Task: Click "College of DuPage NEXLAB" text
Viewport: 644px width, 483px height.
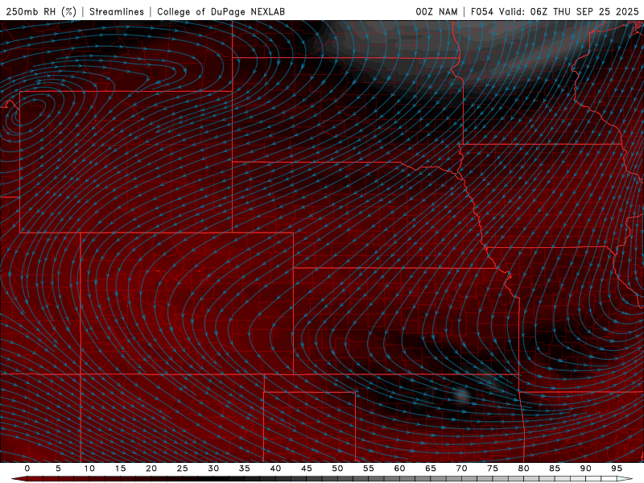Action: (221, 11)
